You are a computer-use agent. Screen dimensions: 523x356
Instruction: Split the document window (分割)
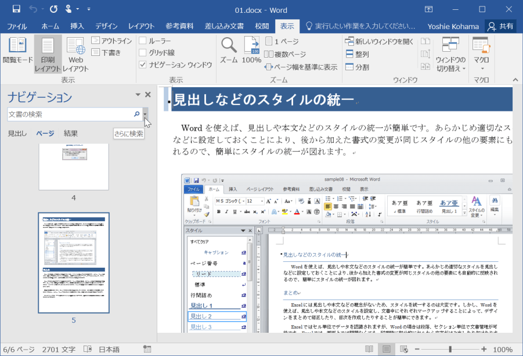356,67
